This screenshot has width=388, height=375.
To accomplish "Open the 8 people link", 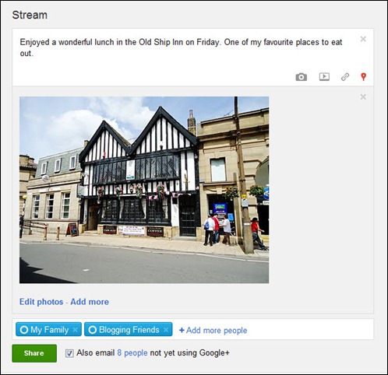I will (132, 353).
